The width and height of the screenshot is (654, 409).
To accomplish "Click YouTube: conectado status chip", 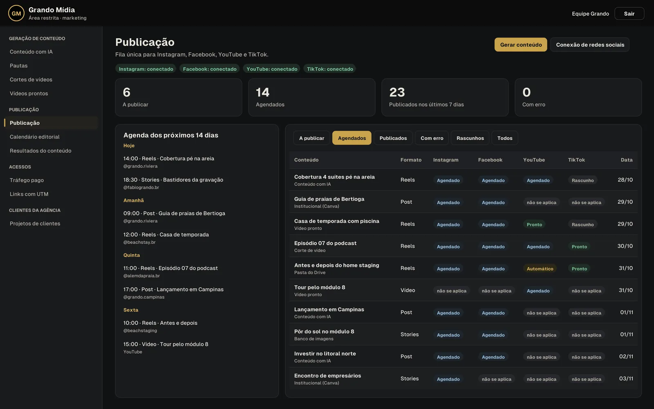I will click(272, 69).
